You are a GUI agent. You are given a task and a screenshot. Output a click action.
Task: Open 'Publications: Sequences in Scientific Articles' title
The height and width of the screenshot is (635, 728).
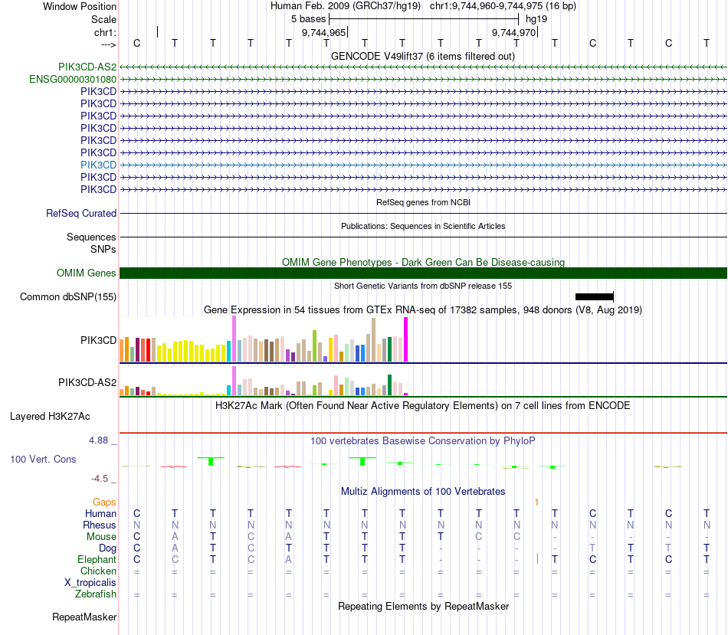pyautogui.click(x=423, y=226)
